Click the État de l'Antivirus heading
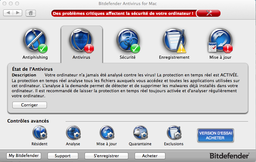This screenshot has width=256, height=162. click(32, 69)
